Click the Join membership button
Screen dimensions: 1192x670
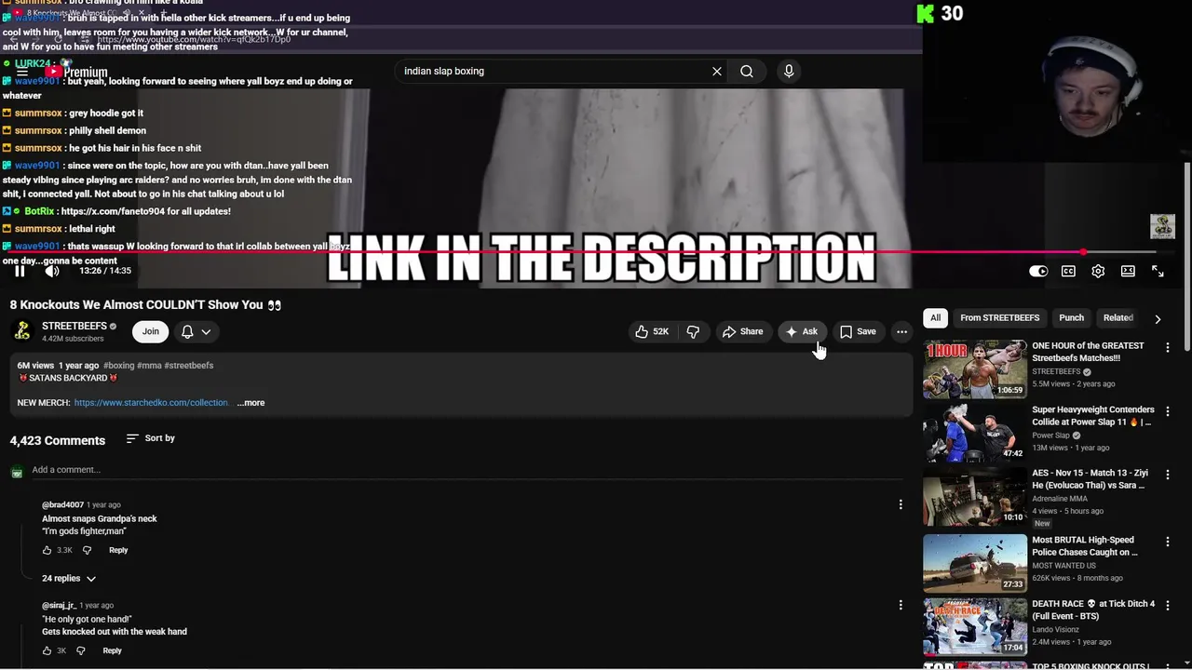pyautogui.click(x=151, y=331)
